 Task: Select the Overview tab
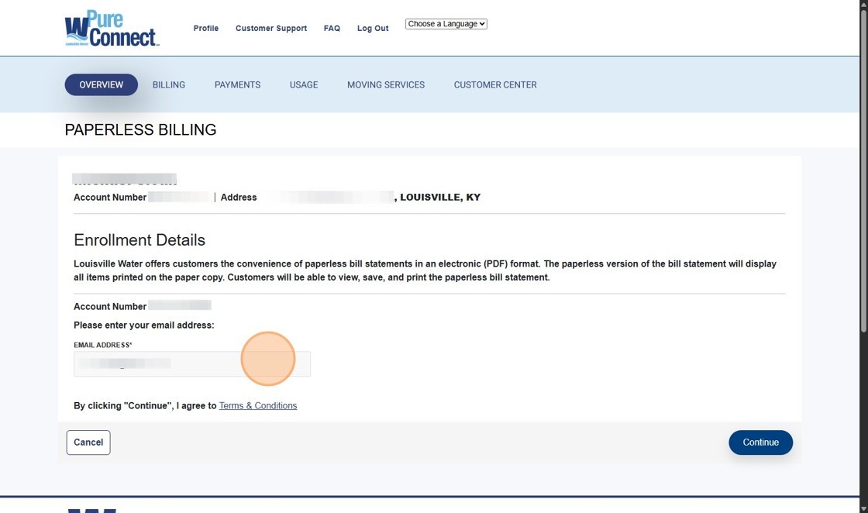(101, 84)
